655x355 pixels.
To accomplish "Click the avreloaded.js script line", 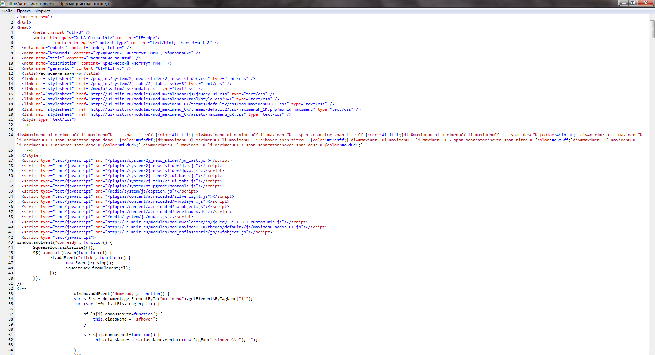I will click(x=127, y=212).
